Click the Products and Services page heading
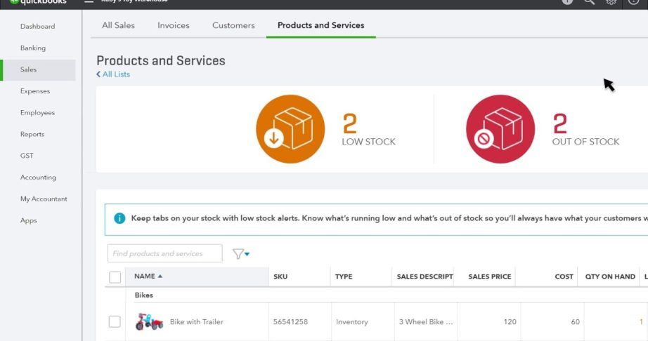 click(x=161, y=60)
